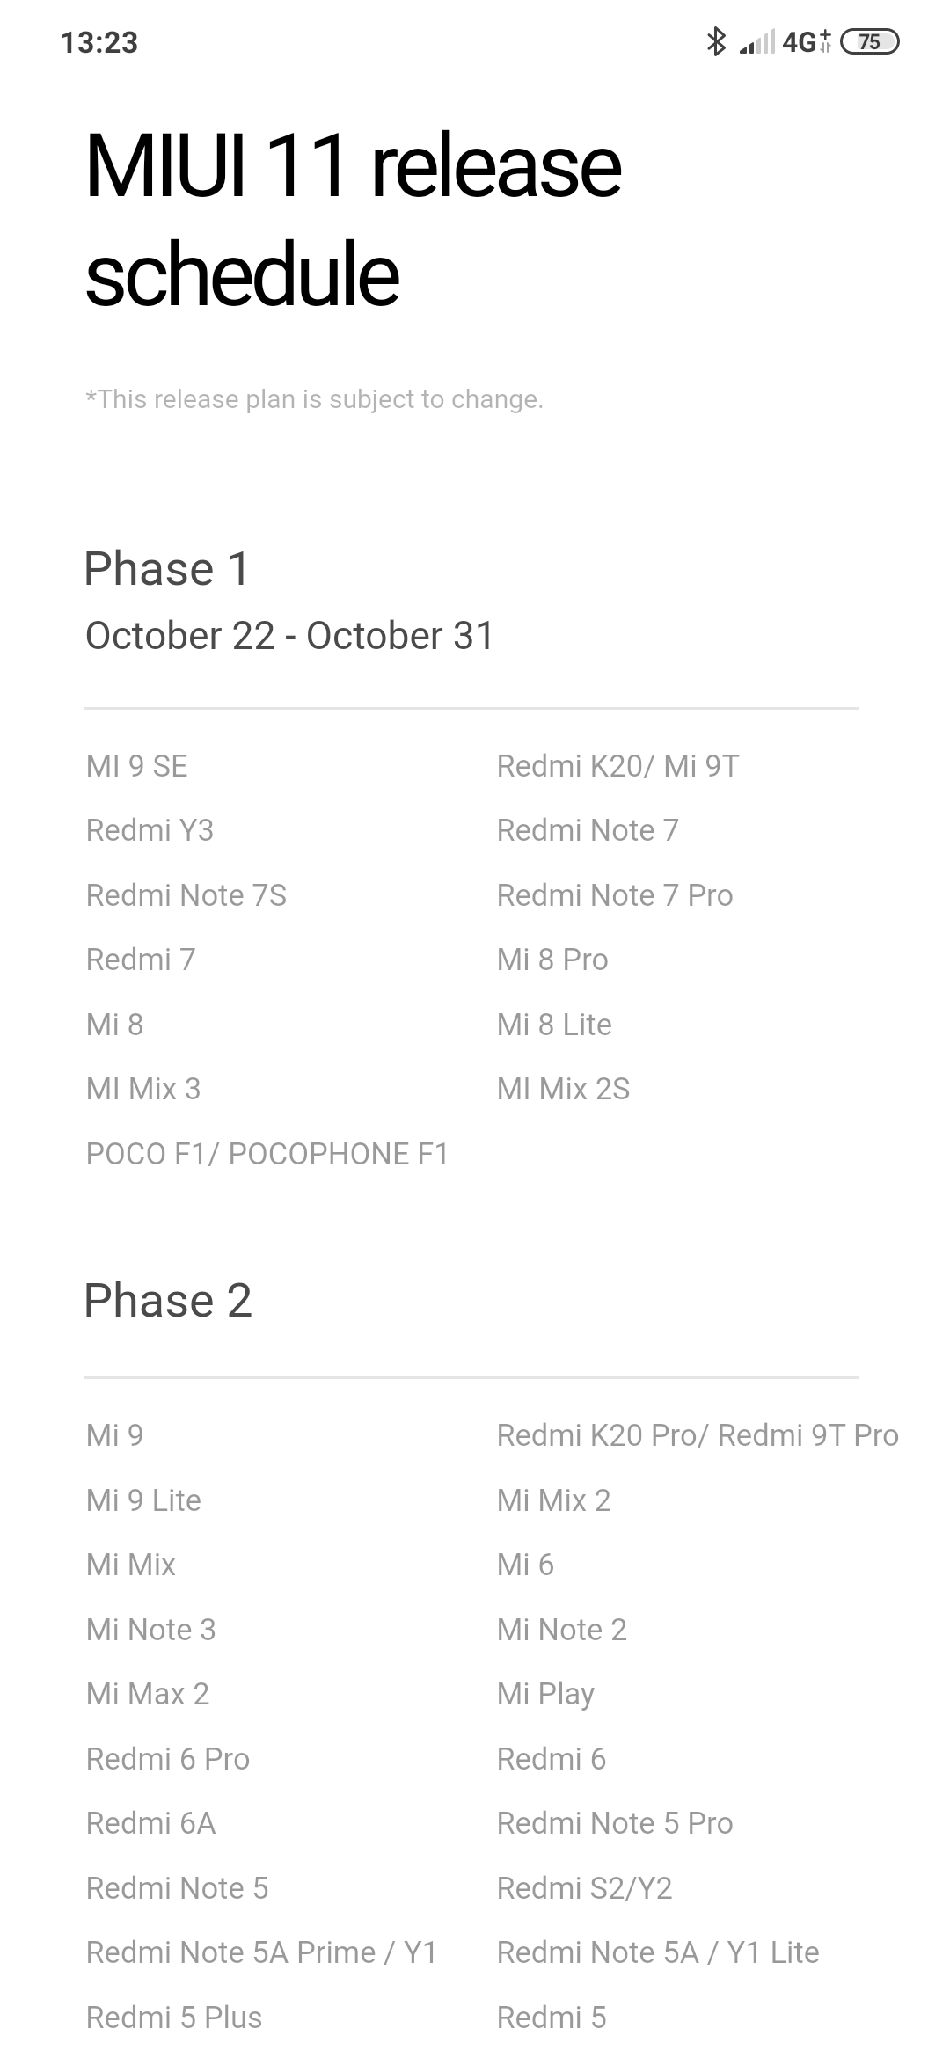This screenshot has width=950, height=2058.
Task: Tap the MIUI 11 release schedule title
Action: [353, 220]
